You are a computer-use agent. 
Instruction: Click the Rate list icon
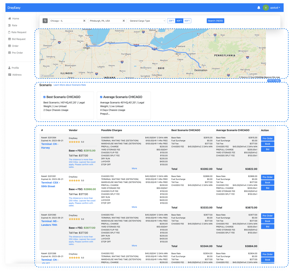(9, 25)
